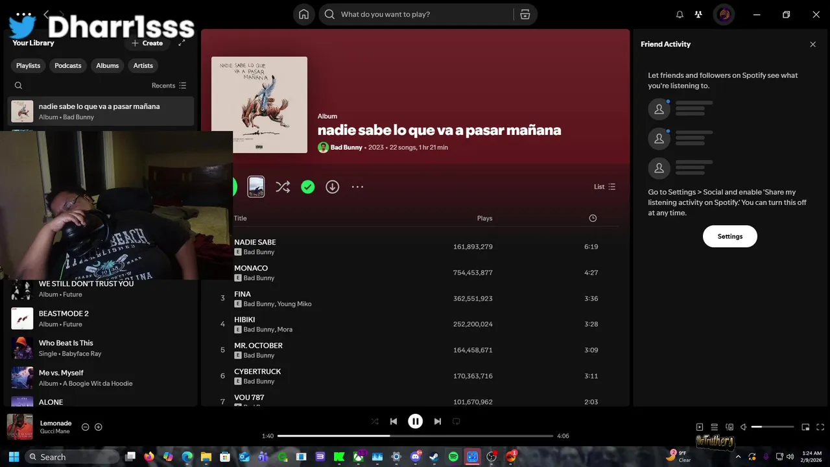Image resolution: width=830 pixels, height=467 pixels.
Task: Open Me vs. Myself album
Action: click(101, 378)
